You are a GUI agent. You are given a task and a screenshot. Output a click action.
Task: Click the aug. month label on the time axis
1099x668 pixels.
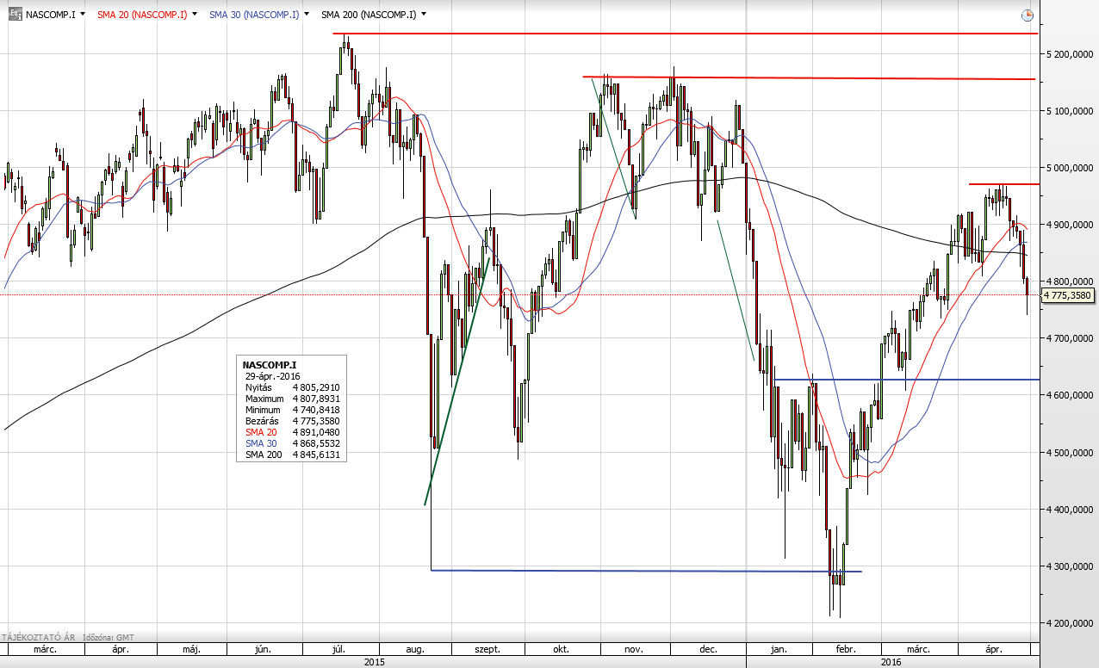pyautogui.click(x=415, y=649)
